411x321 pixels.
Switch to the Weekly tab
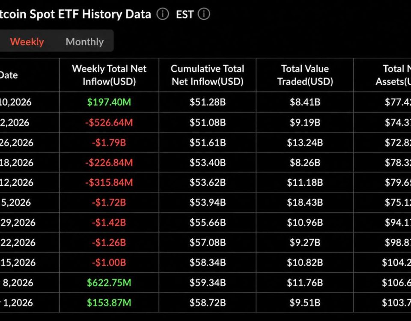pos(27,42)
